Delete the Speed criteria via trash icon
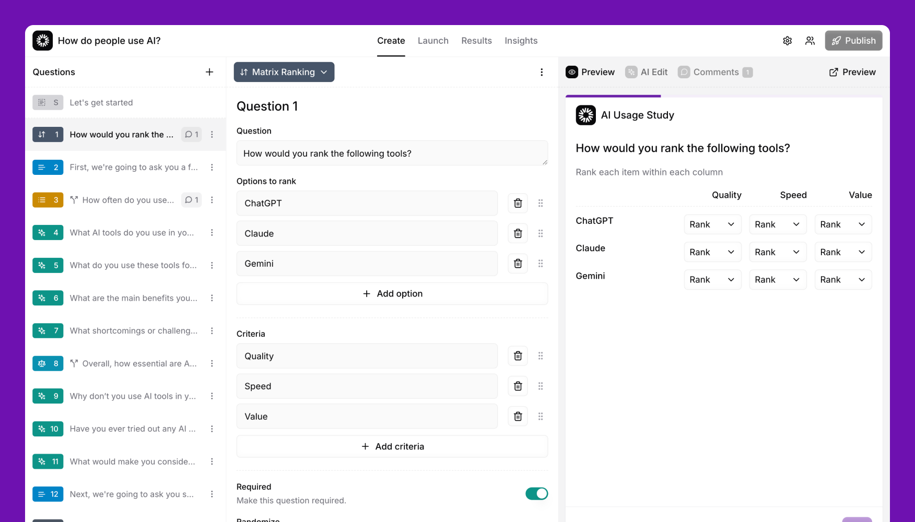Viewport: 915px width, 522px height. [x=518, y=386]
